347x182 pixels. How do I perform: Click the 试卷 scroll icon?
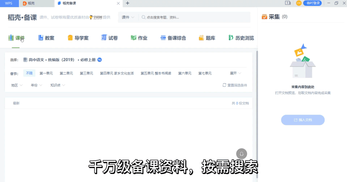(104, 38)
